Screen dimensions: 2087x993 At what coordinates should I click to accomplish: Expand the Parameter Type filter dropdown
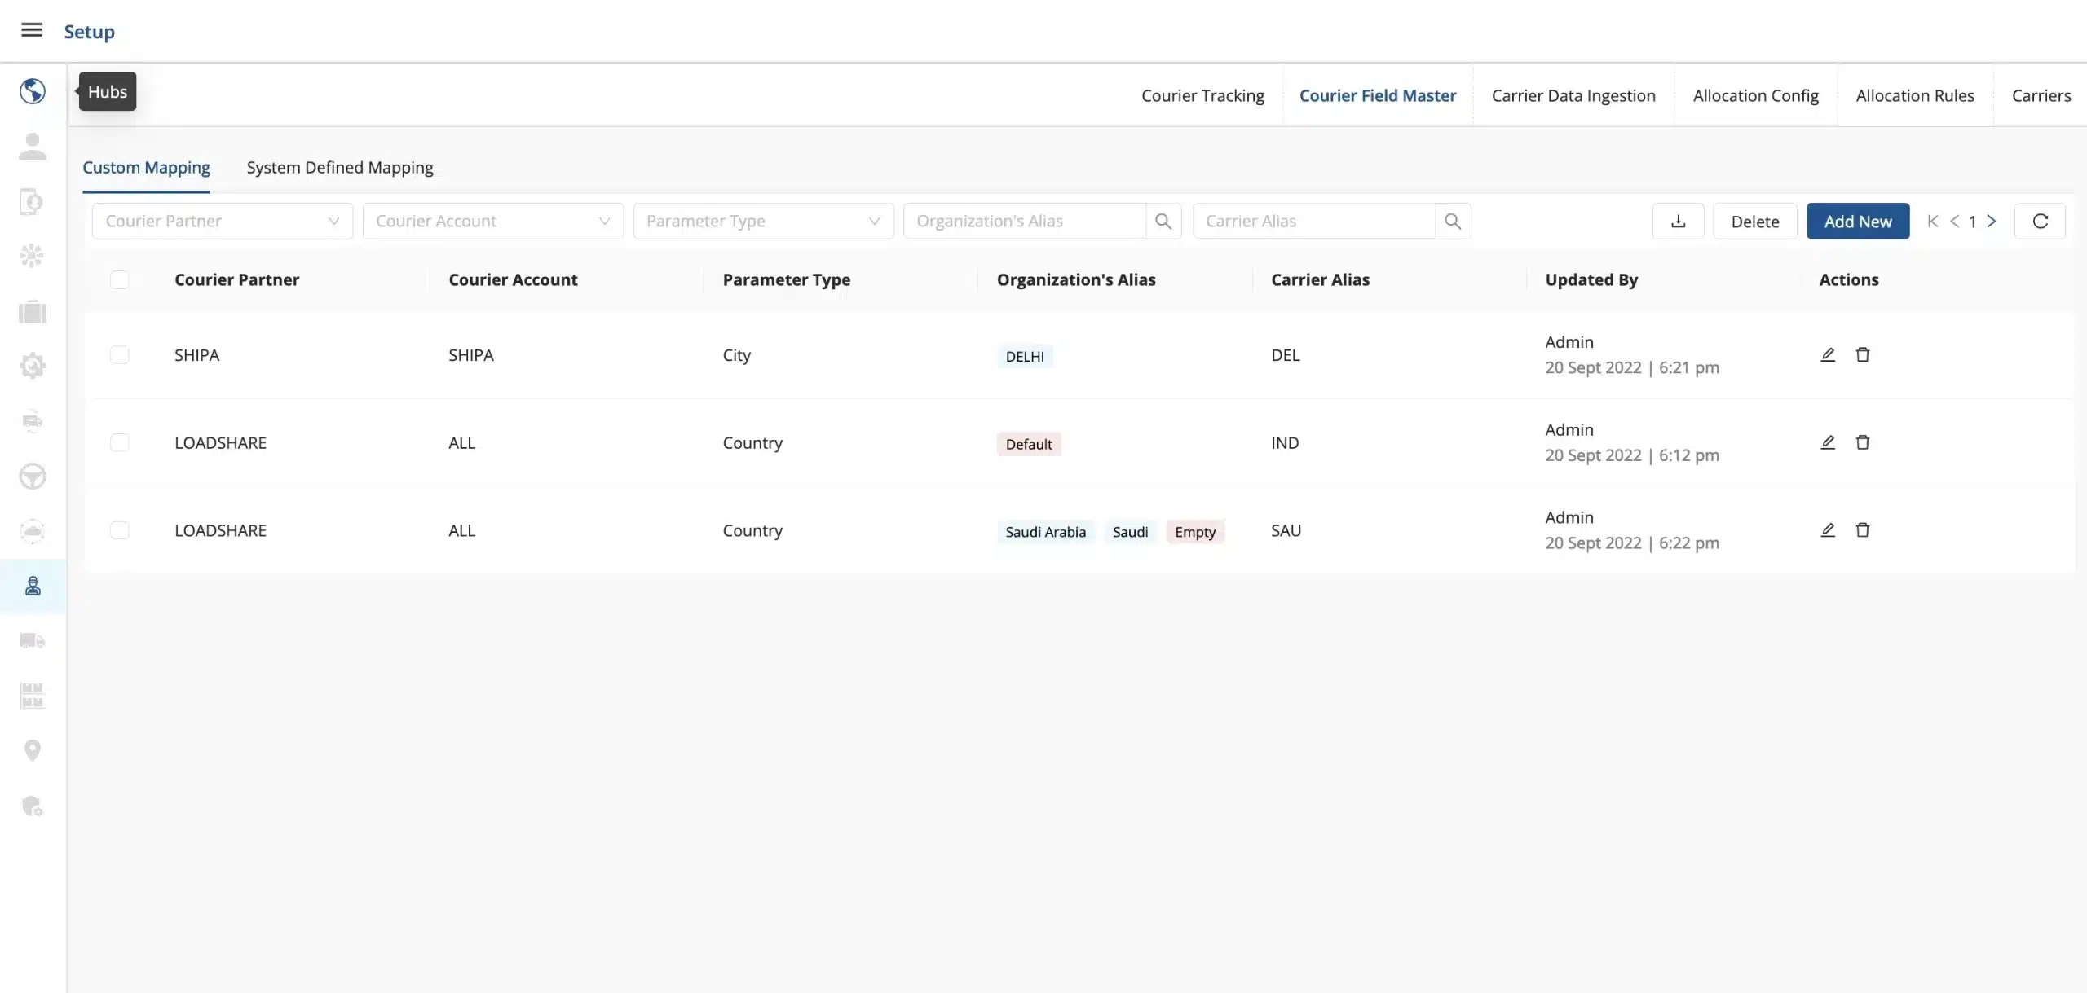pyautogui.click(x=764, y=221)
